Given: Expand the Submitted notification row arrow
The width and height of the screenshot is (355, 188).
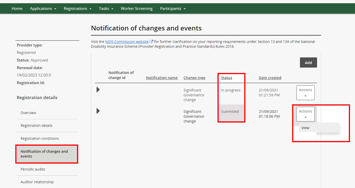Looking at the screenshot, I should coord(98,111).
